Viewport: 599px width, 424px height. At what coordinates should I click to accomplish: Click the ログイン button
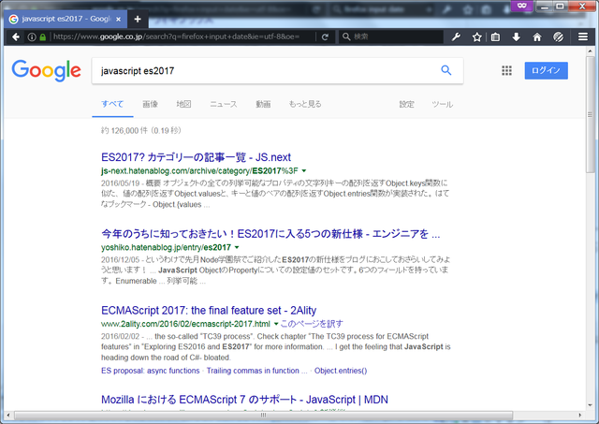click(546, 71)
